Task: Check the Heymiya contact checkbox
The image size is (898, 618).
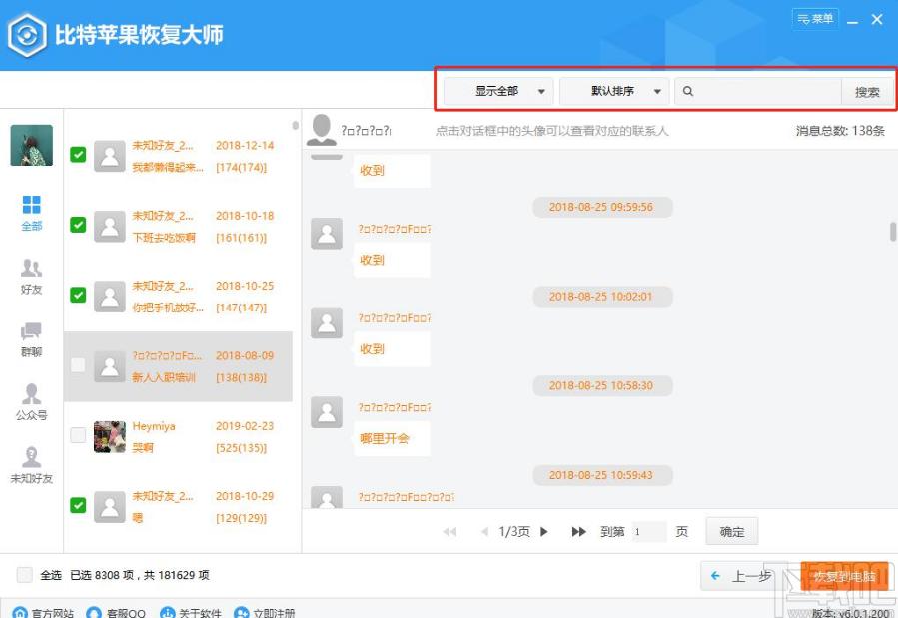Action: 78,435
